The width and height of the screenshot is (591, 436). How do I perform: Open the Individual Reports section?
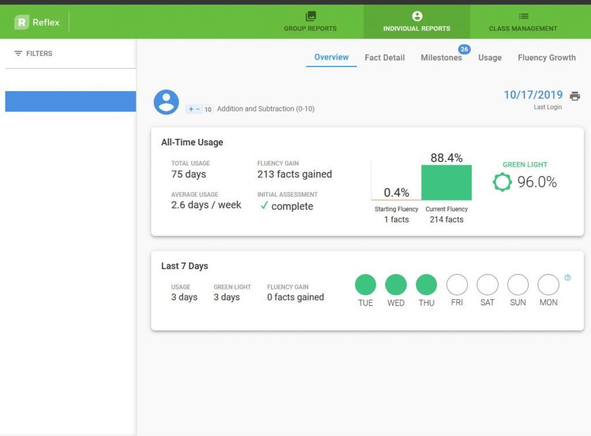[x=417, y=21]
